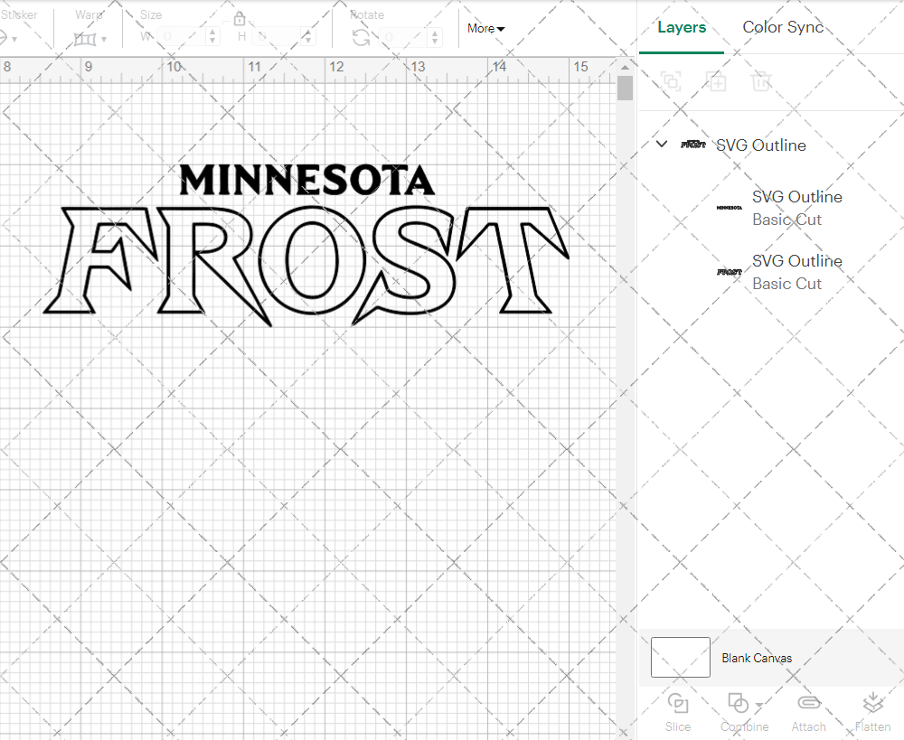This screenshot has height=740, width=904.
Task: Collapse the SVG Outline group chevron
Action: tap(661, 143)
